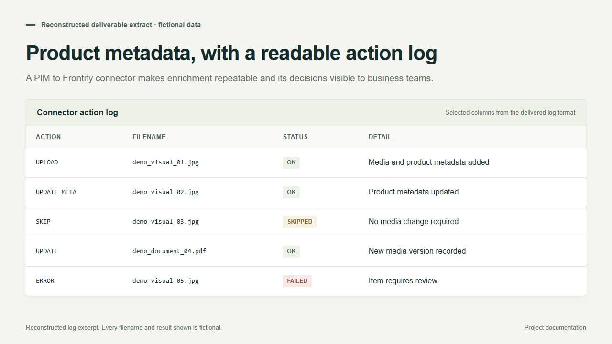This screenshot has height=344, width=612.
Task: Click the STATUS column header
Action: point(295,137)
